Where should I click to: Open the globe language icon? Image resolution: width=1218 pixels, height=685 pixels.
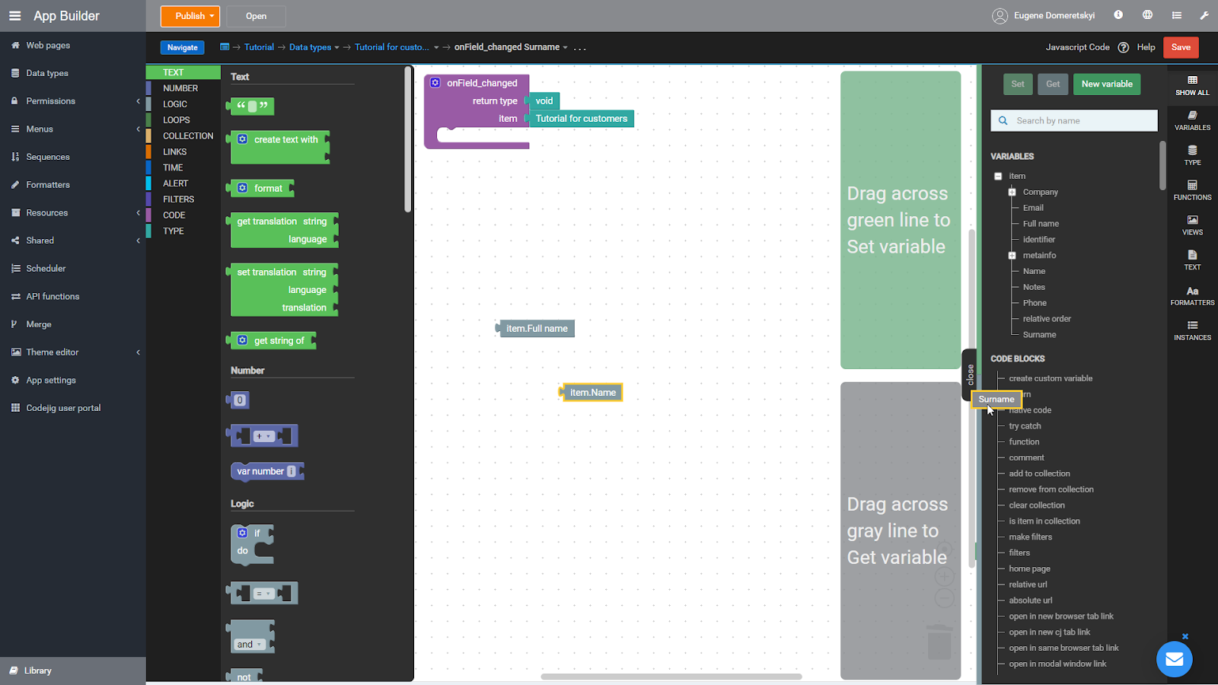[x=1147, y=14]
